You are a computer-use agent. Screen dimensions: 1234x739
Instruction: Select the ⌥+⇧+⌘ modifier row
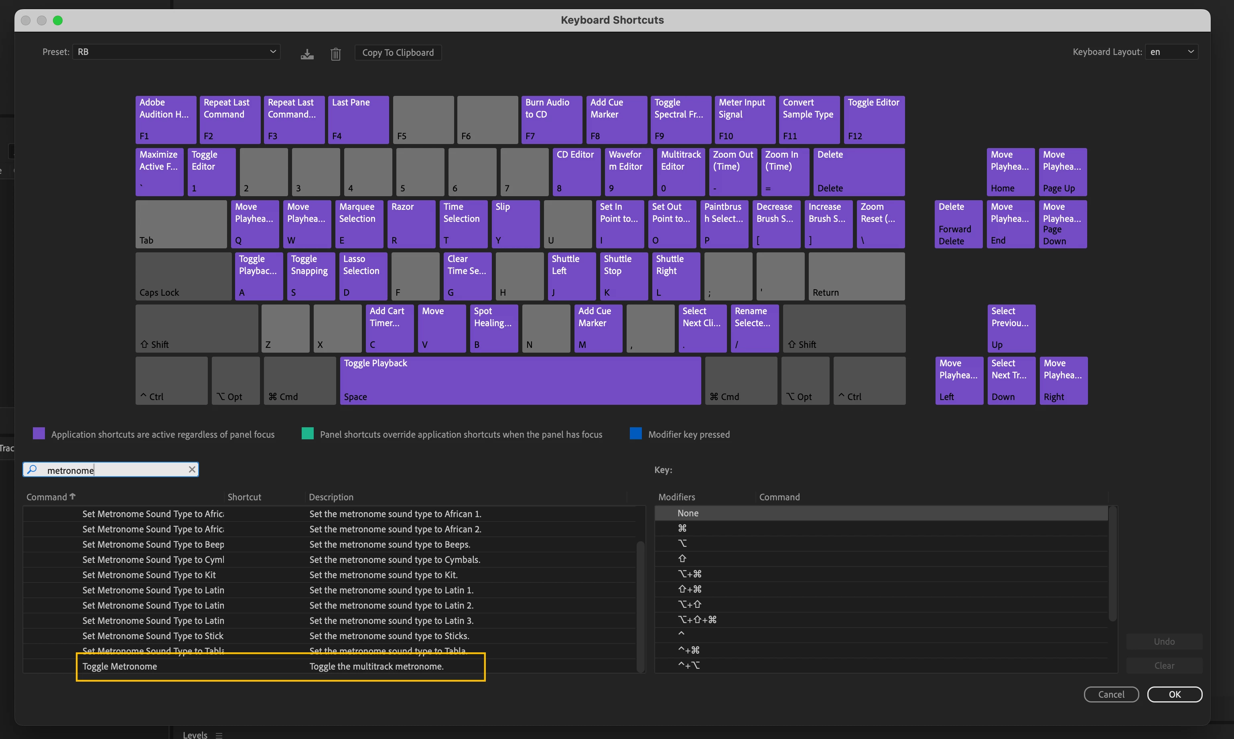pos(881,619)
